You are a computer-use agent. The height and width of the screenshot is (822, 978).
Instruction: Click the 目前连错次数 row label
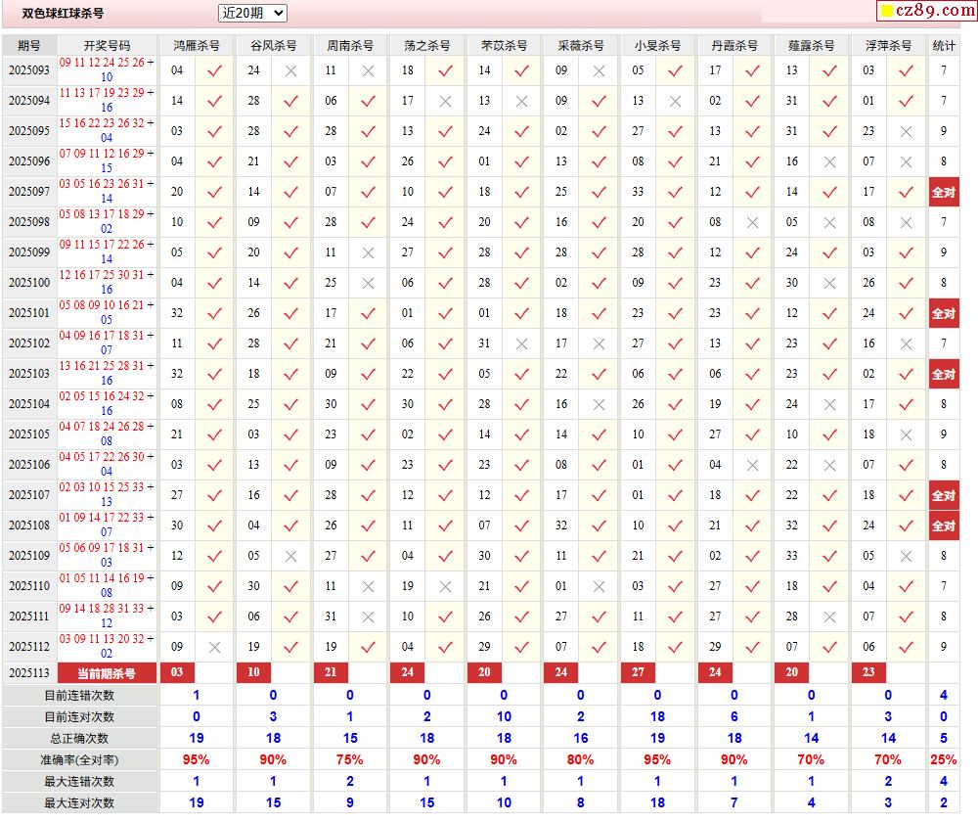tap(79, 696)
